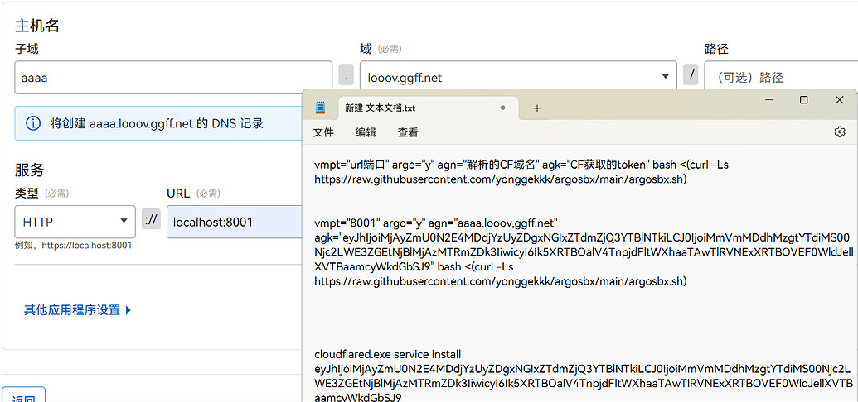
Task: Close the Notepad window
Action: click(840, 100)
